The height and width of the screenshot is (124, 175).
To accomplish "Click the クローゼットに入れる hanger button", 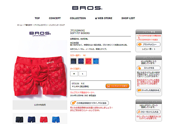I will (x=148, y=112).
